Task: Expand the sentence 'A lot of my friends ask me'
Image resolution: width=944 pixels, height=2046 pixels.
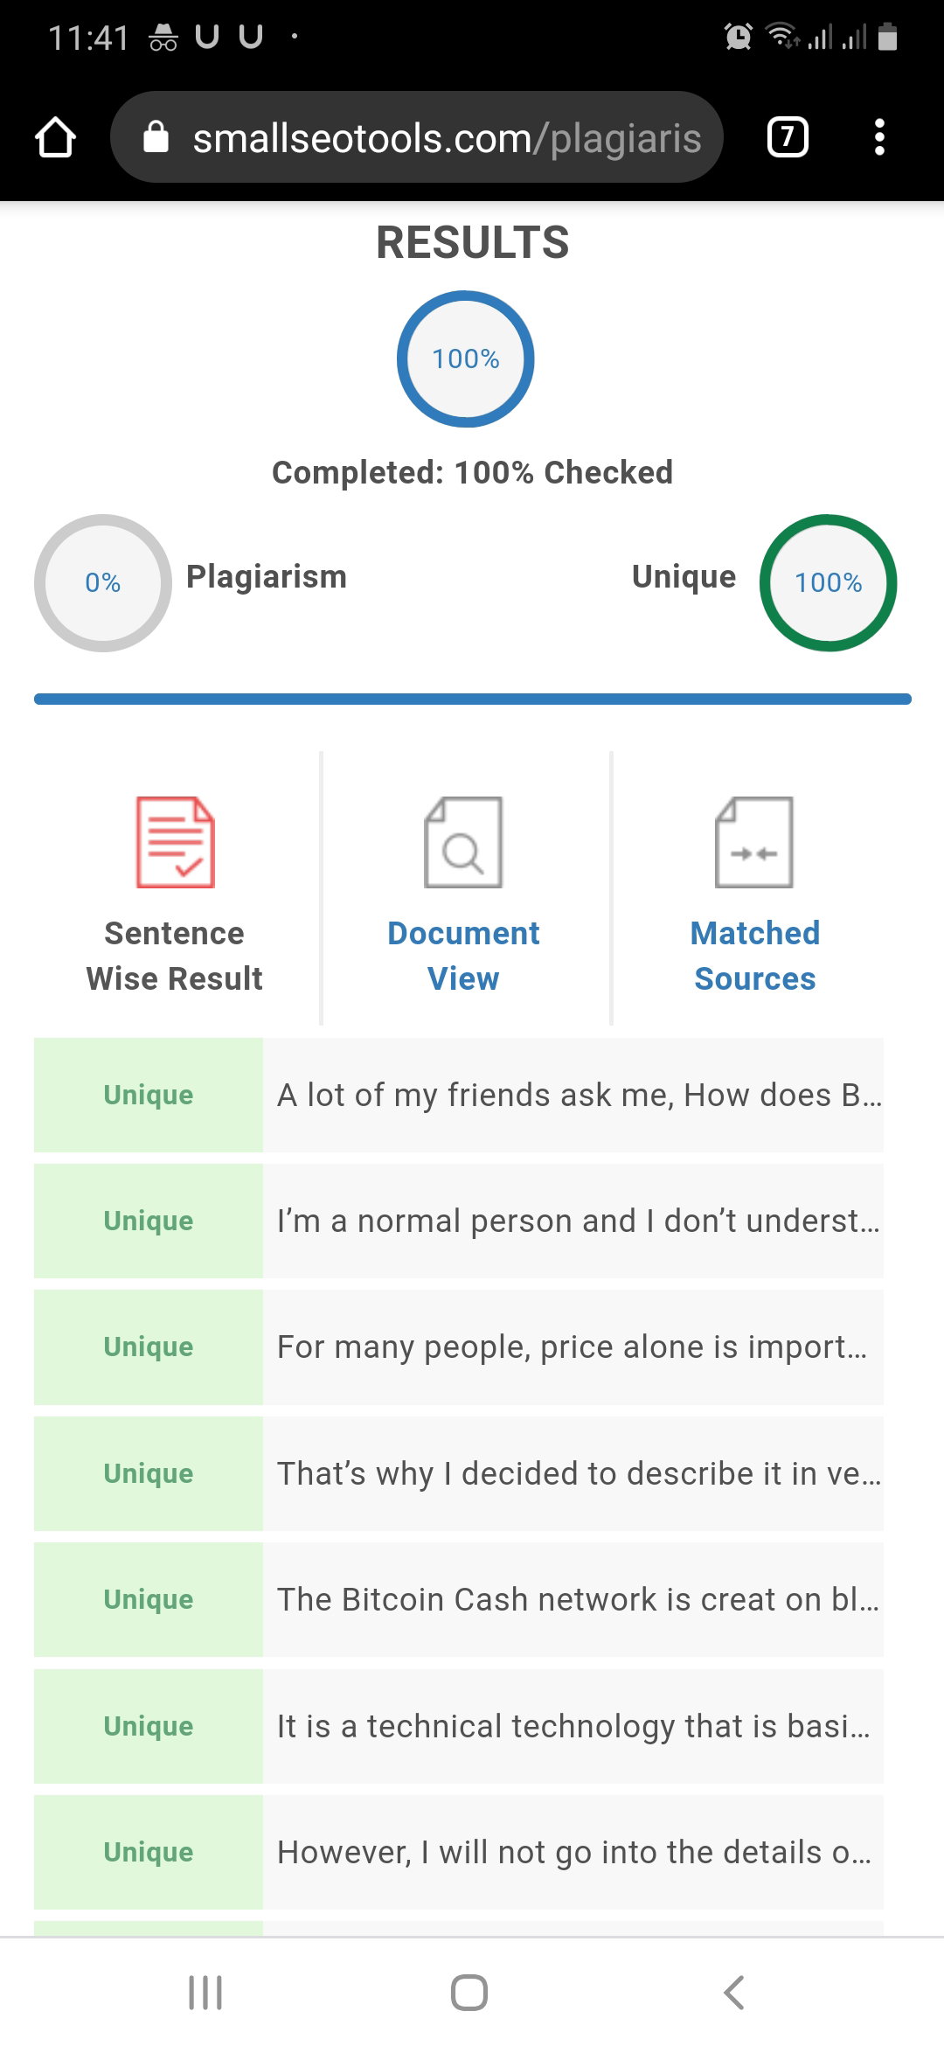Action: click(x=573, y=1095)
